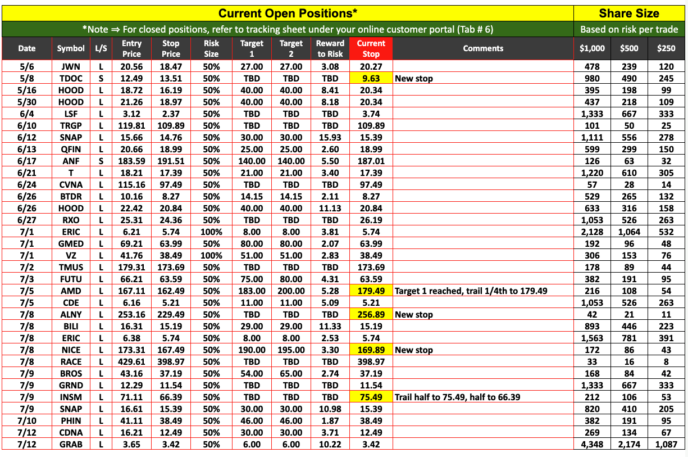
Task: Click the "$1,000" share size column header
Action: tap(592, 48)
